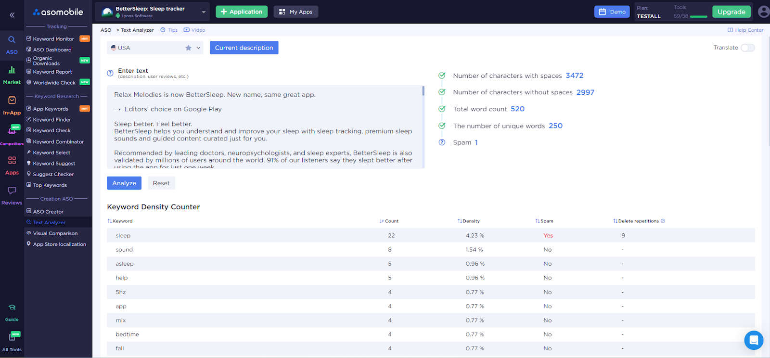Viewport: 770px width, 358px height.
Task: Expand the BetterSleep app selector dropdown
Action: [x=204, y=12]
